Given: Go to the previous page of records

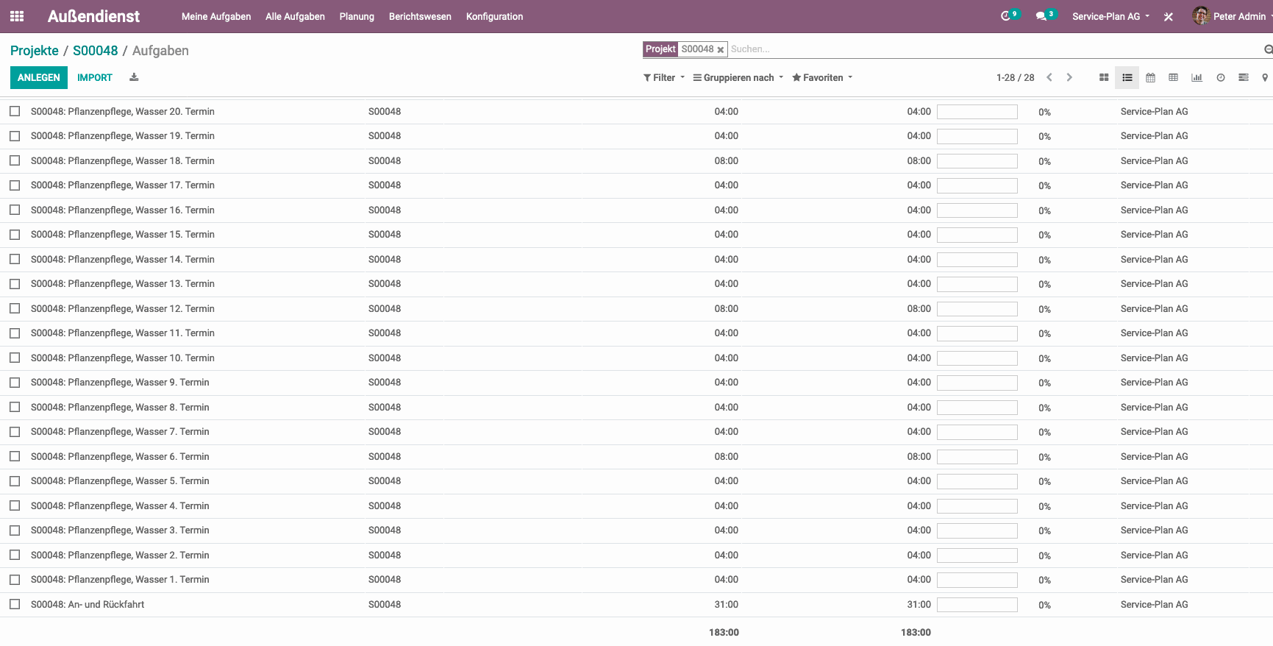Looking at the screenshot, I should pos(1049,77).
